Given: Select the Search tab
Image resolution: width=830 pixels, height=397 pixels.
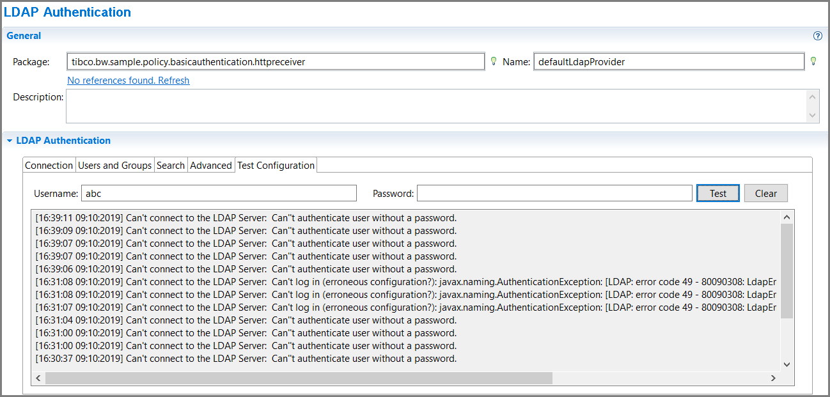Looking at the screenshot, I should tap(171, 166).
